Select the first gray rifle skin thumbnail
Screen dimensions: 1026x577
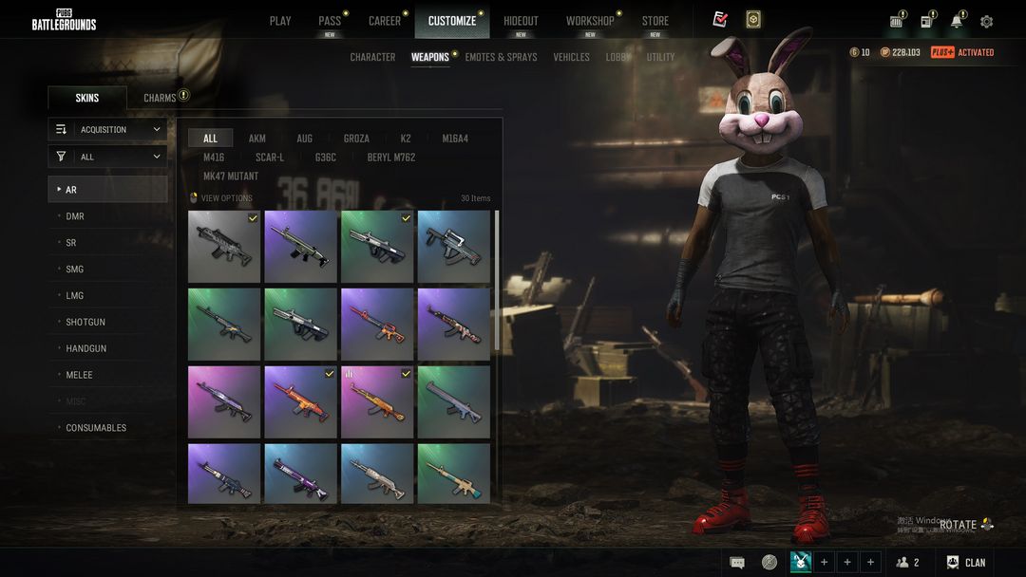pos(224,247)
